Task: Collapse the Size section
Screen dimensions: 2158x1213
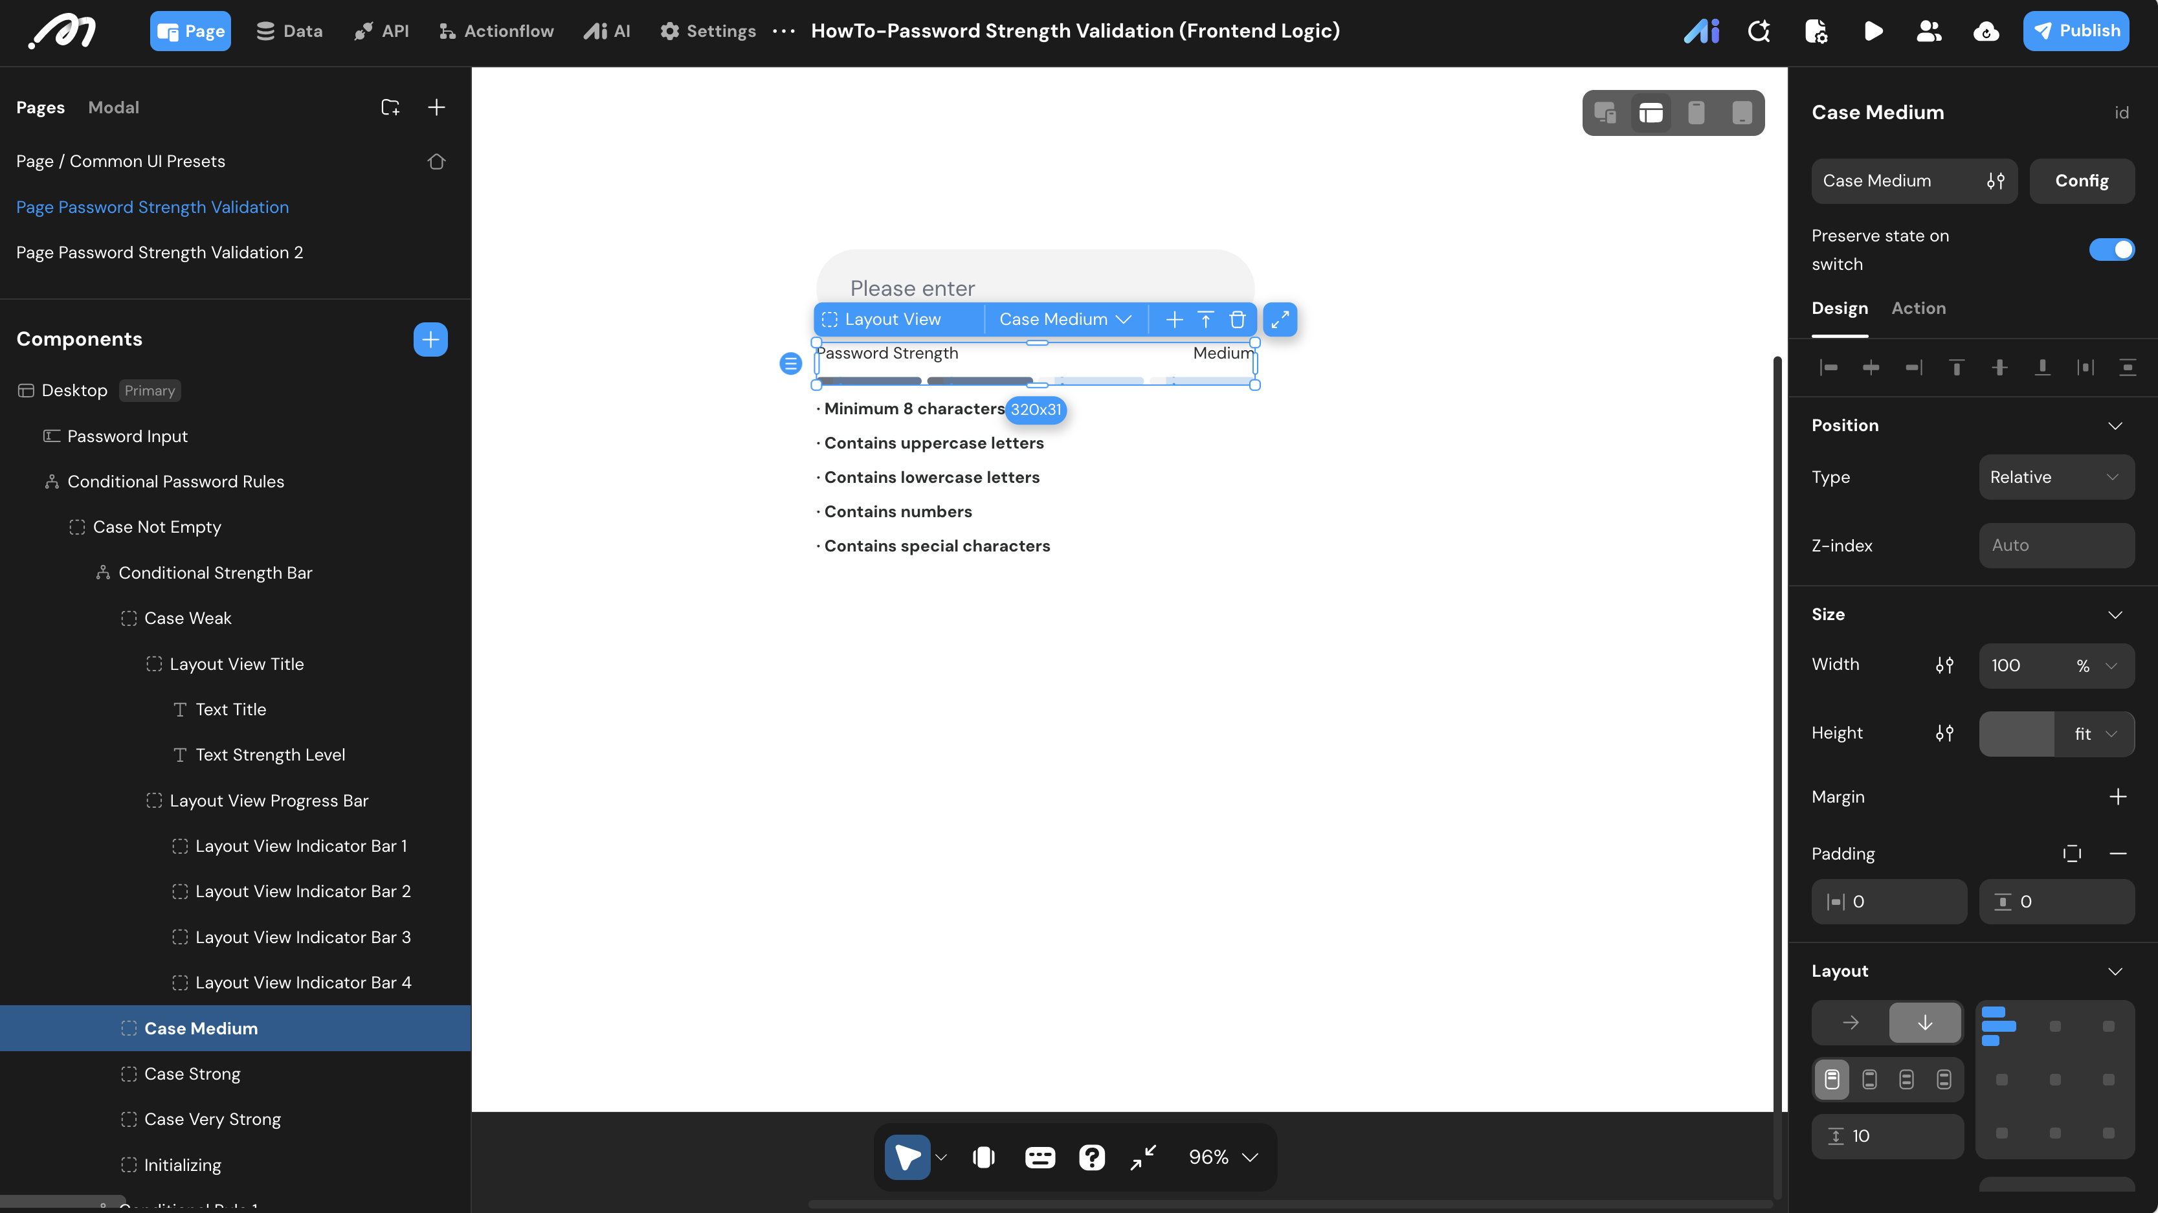Action: coord(2115,615)
